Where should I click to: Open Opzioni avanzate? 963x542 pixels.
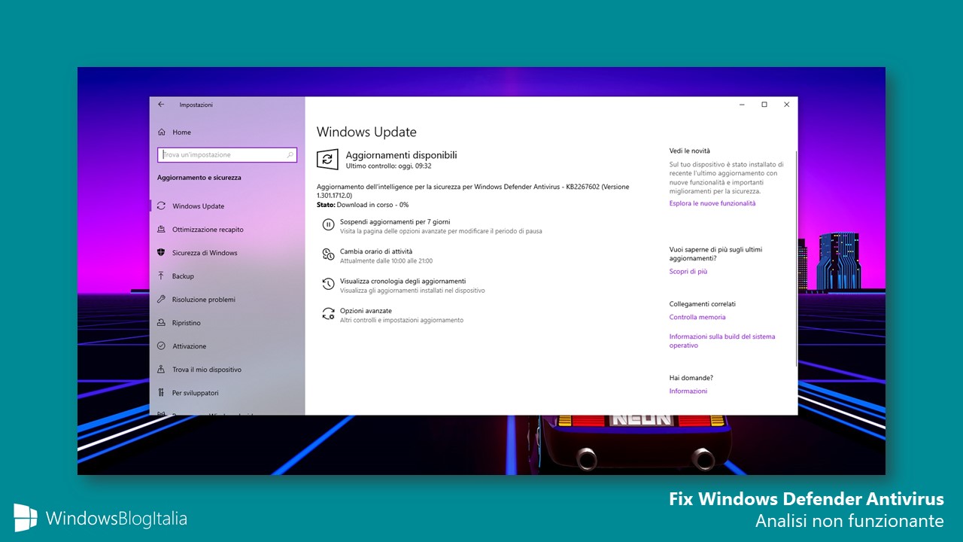tap(366, 310)
